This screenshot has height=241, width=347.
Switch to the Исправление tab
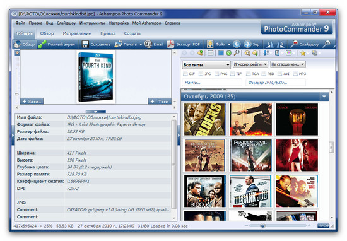(77, 33)
